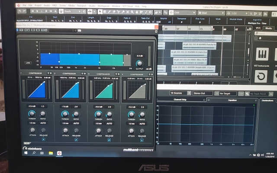Toggle plugin bypass blue power button

17,30
